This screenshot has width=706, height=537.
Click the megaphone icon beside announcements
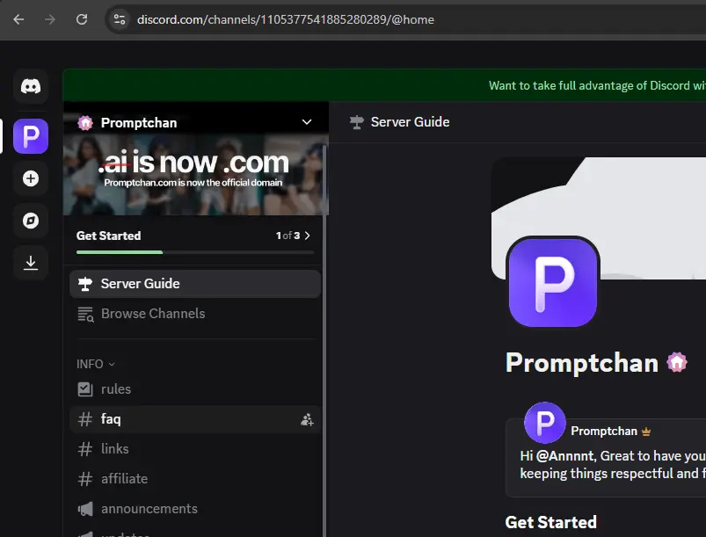coord(85,509)
